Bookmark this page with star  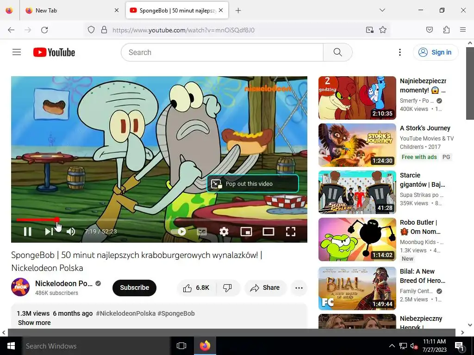383,30
